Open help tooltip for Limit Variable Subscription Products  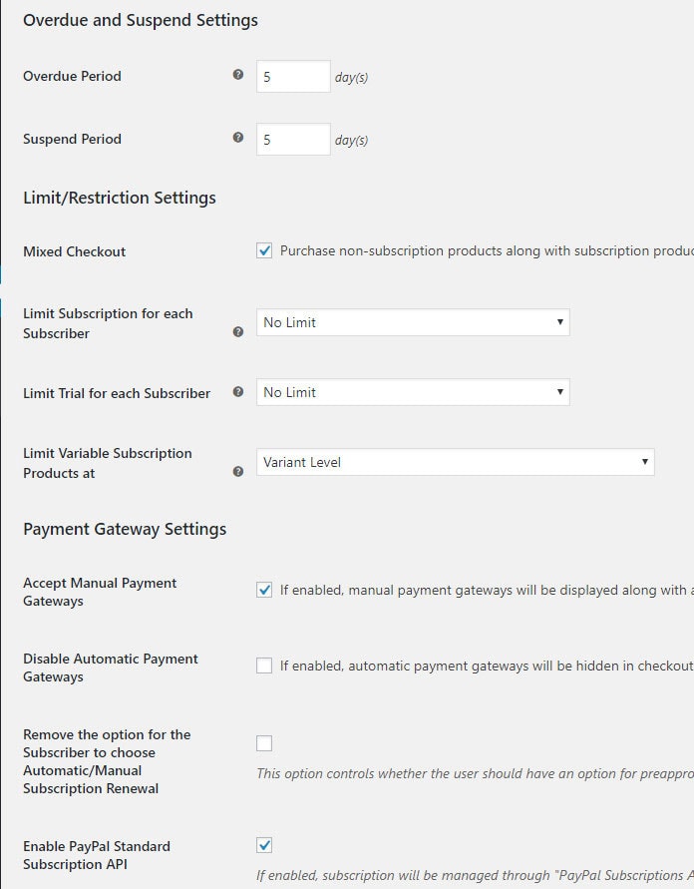(238, 472)
